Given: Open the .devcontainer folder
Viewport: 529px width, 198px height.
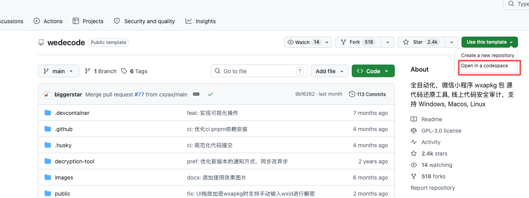Looking at the screenshot, I should click(72, 113).
